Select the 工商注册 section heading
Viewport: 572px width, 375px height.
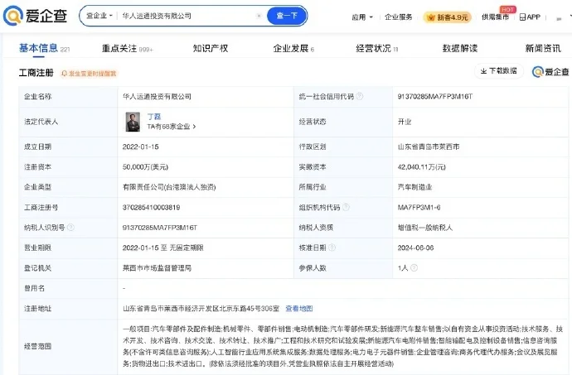pyautogui.click(x=36, y=73)
